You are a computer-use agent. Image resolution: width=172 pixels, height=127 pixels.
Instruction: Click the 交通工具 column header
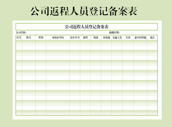(117, 38)
